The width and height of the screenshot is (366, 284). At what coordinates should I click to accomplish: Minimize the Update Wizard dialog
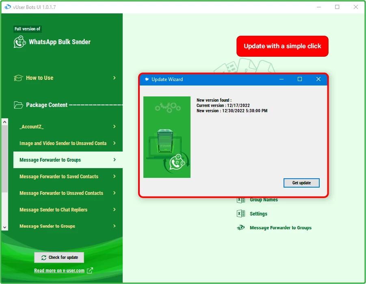pyautogui.click(x=282, y=79)
